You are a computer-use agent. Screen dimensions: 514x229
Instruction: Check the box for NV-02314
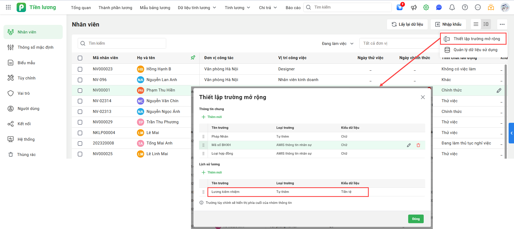[80, 101]
